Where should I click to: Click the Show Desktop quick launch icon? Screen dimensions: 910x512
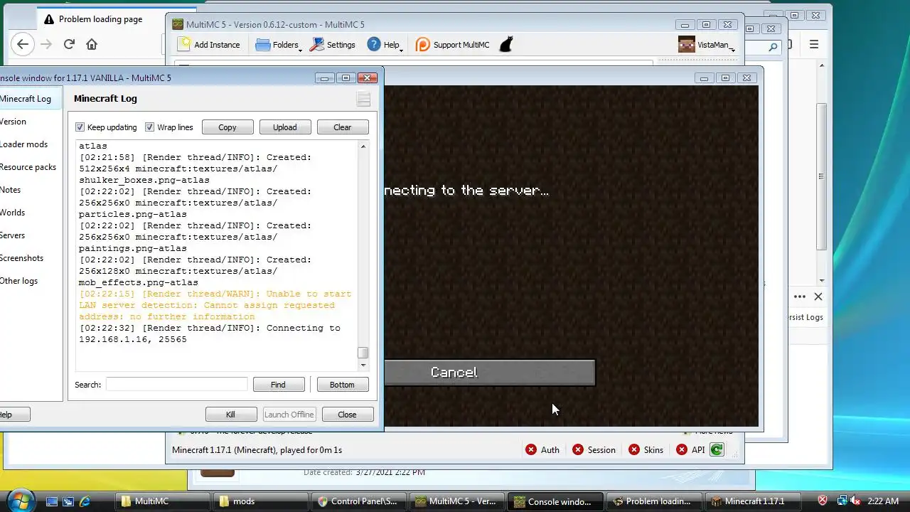point(52,501)
